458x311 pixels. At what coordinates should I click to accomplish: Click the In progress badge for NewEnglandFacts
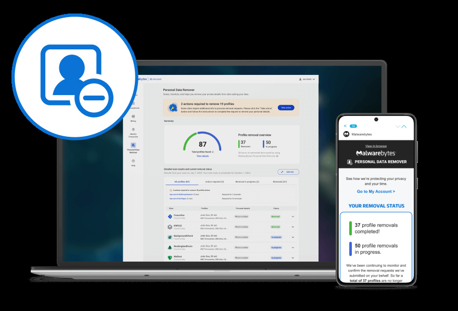[276, 248]
